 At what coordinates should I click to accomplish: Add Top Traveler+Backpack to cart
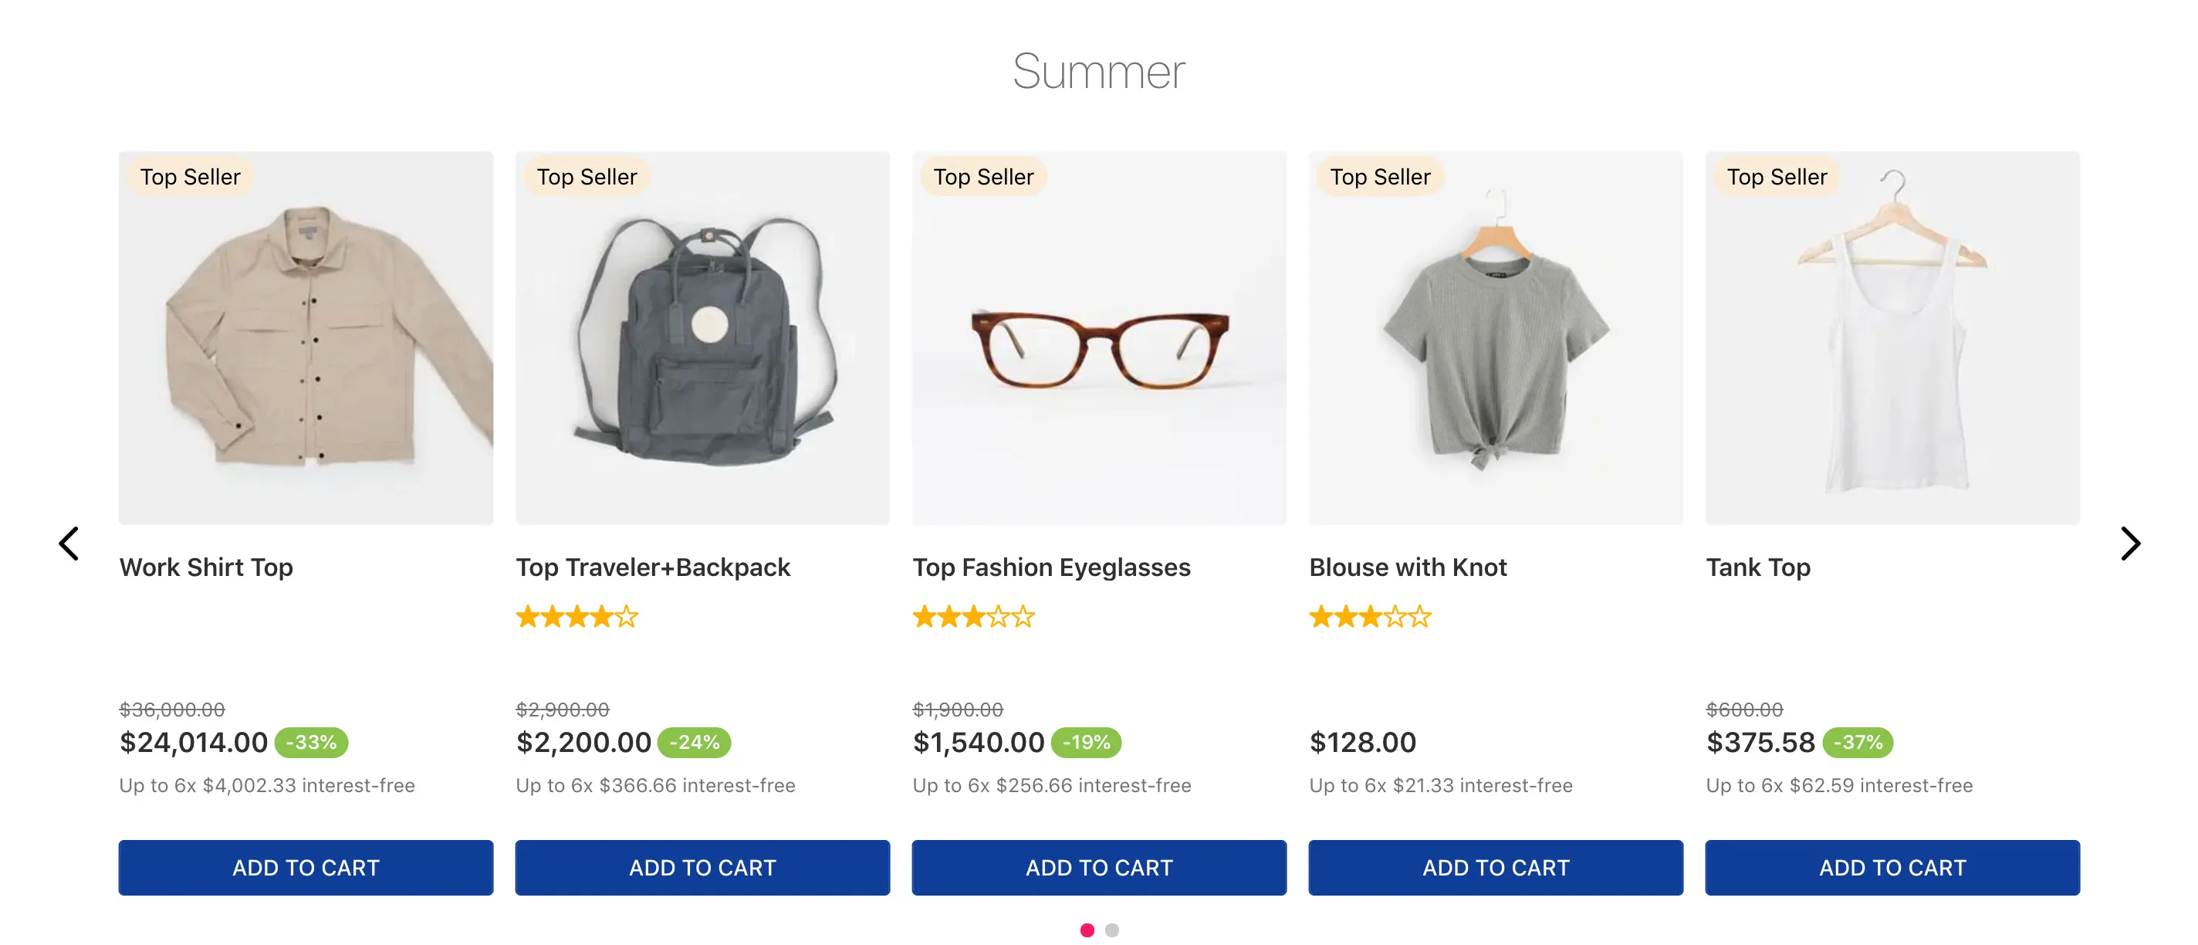coord(702,867)
